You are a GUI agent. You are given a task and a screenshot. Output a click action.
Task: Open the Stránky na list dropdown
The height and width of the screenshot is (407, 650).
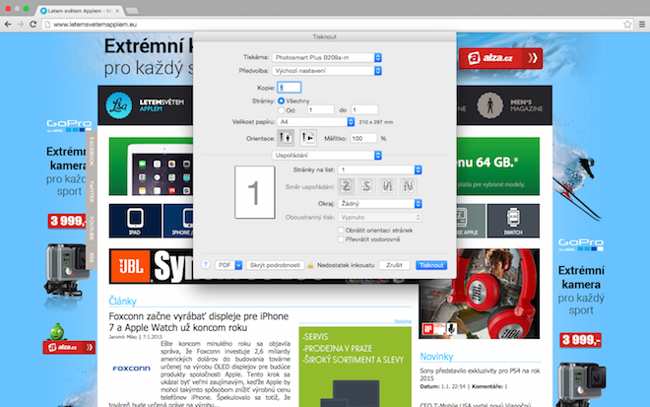(x=380, y=170)
